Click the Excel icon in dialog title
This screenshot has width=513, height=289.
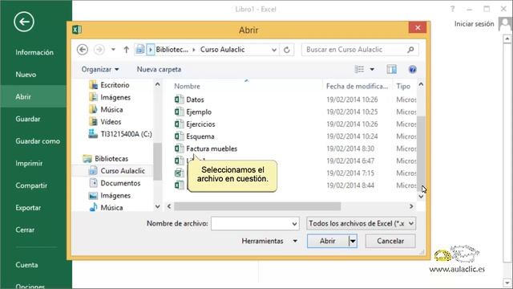(x=77, y=30)
